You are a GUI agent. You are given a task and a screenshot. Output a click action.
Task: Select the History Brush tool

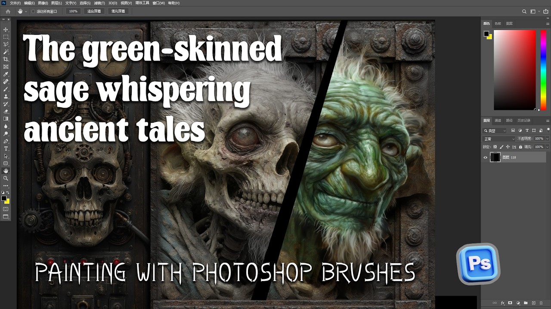point(6,104)
